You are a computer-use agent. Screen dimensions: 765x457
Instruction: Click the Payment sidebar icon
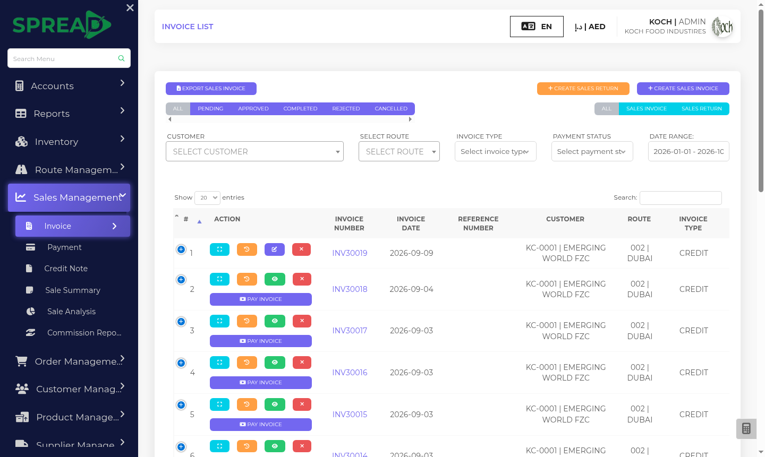[x=31, y=247]
